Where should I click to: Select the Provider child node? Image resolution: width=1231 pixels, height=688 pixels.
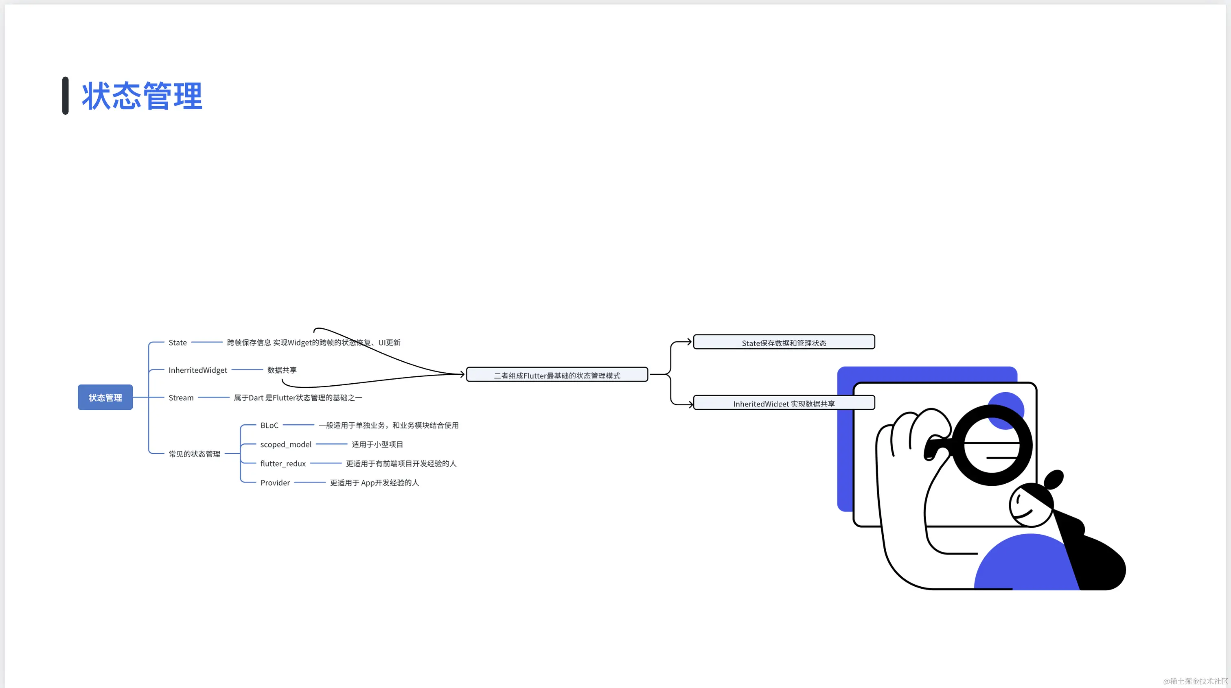(275, 483)
